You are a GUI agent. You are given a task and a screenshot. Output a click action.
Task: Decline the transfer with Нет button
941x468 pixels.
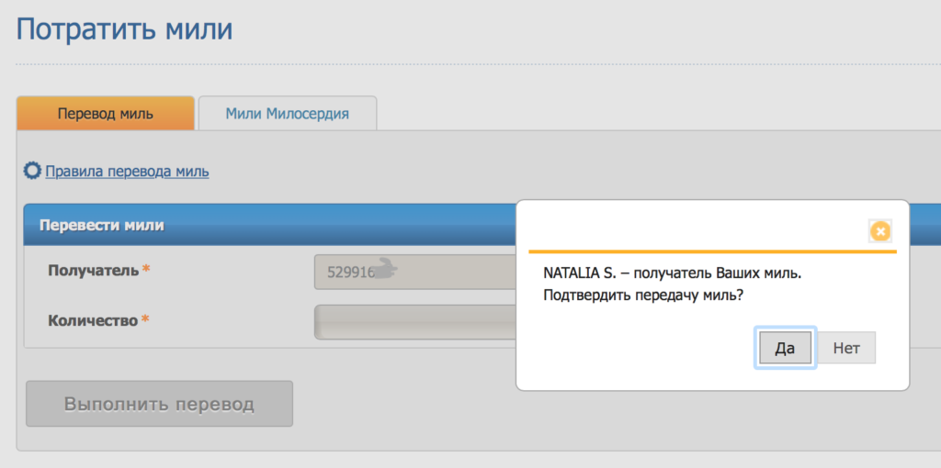(846, 348)
